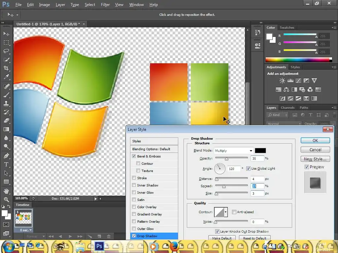This screenshot has height=253, width=338.
Task: Enable Anti-aliased checkbox
Action: [x=234, y=212]
